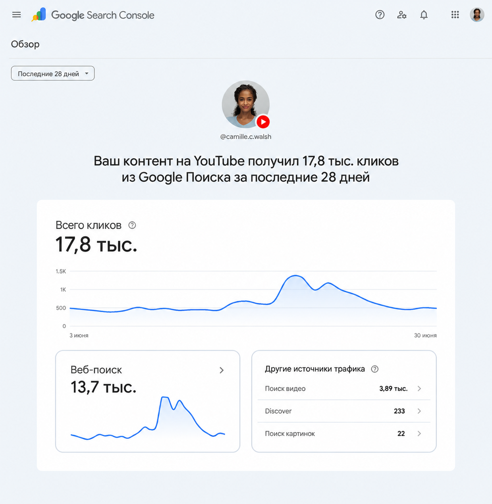Click the YouTube clicks headline text
Image resolution: width=492 pixels, height=504 pixels.
[246, 169]
